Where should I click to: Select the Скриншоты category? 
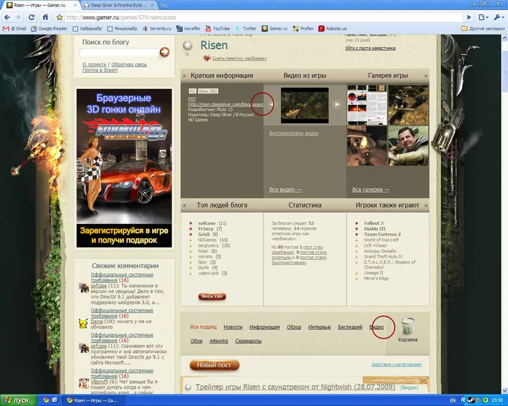pos(248,341)
